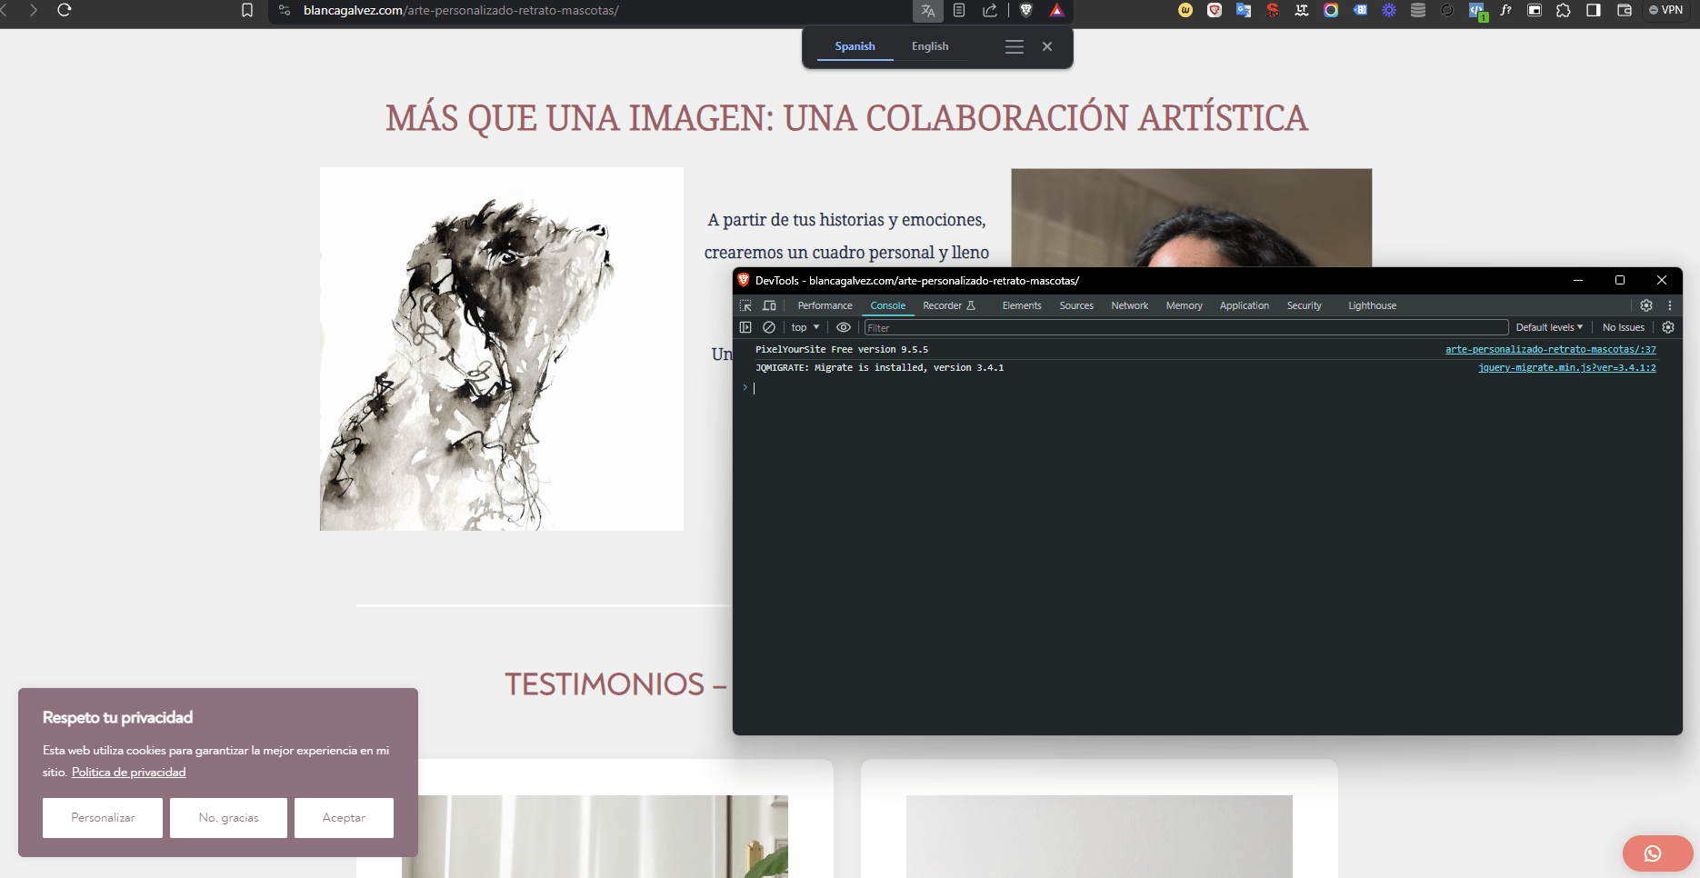1700x878 pixels.
Task: Clear the console with the circle-slash icon
Action: click(x=769, y=327)
